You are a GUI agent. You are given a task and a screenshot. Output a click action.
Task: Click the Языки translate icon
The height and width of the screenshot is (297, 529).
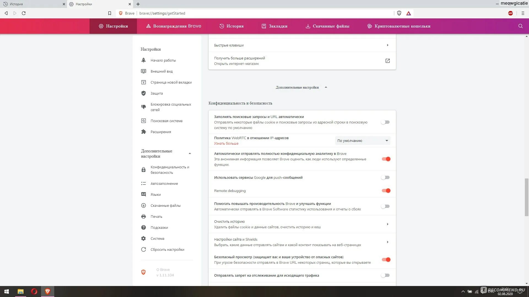(144, 194)
